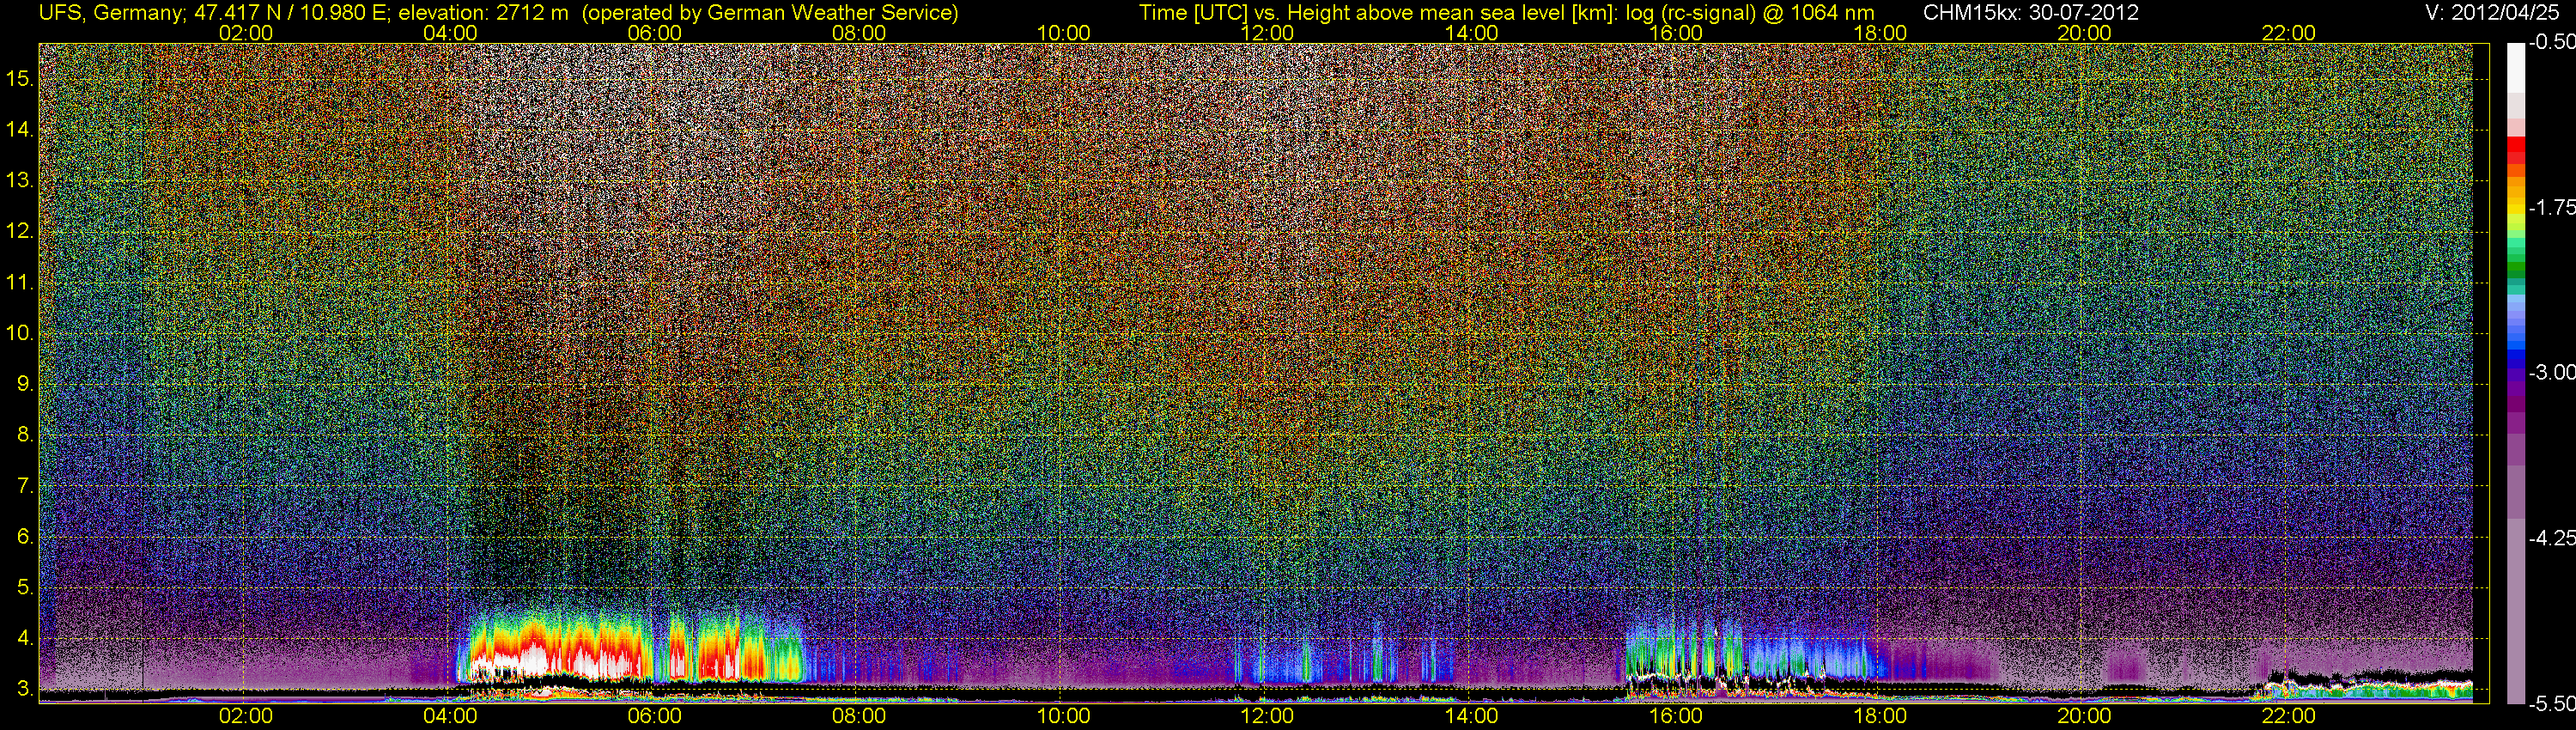Click the station title "UFS, Germany" text

click(x=111, y=13)
